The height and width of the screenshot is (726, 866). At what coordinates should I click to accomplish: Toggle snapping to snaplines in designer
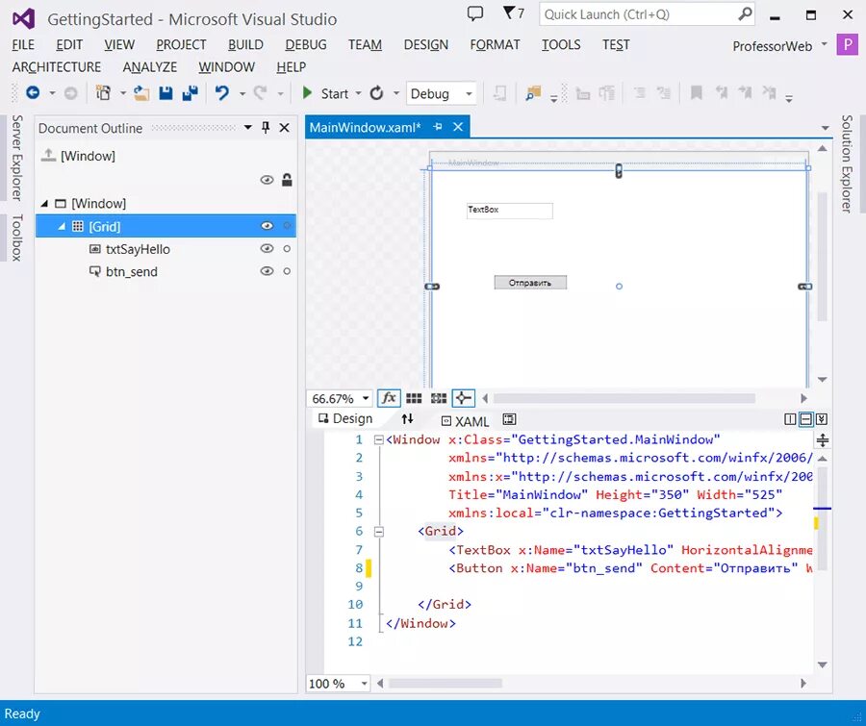tap(463, 398)
